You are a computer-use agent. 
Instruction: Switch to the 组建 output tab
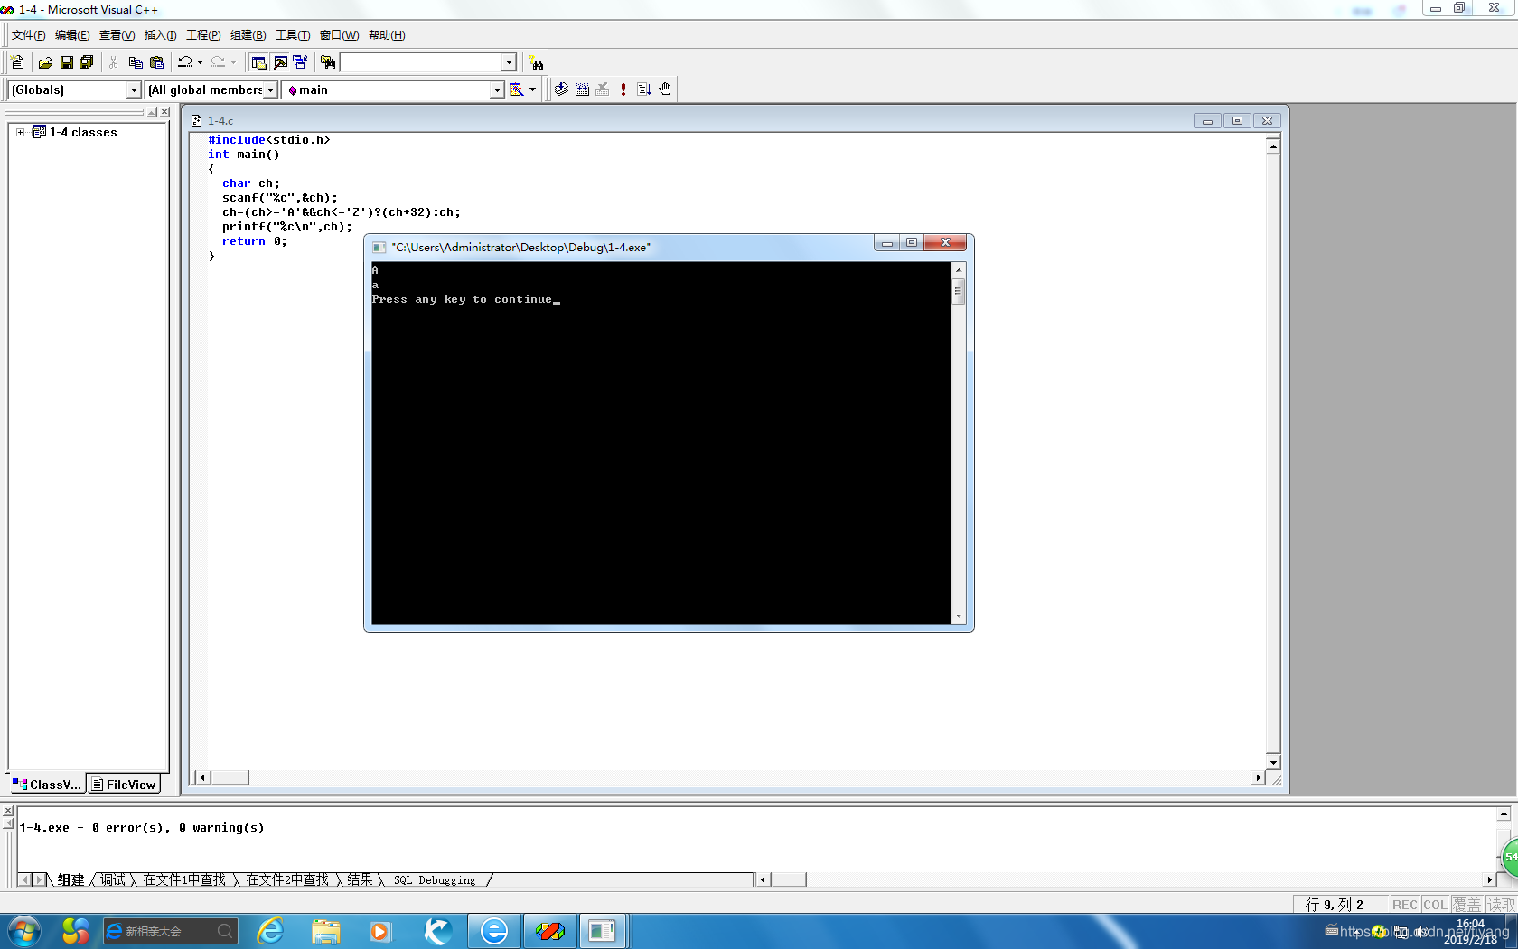(x=70, y=880)
